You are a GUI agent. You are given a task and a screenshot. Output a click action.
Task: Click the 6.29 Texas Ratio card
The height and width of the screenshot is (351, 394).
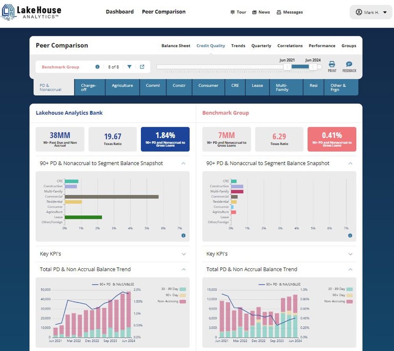(x=279, y=139)
